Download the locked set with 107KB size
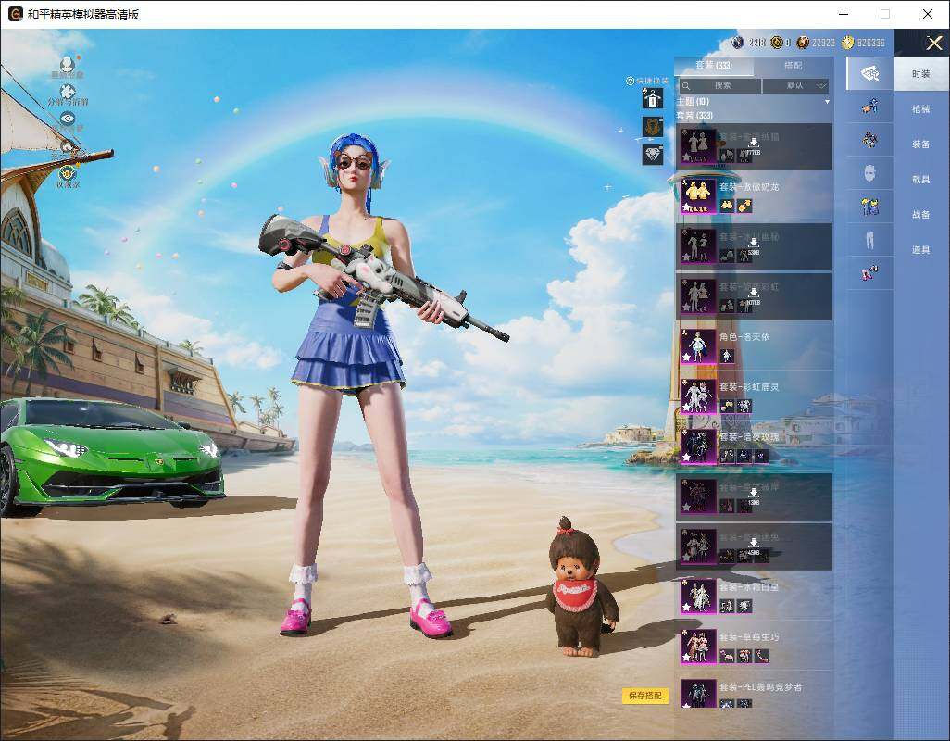The height and width of the screenshot is (741, 950). (753, 297)
